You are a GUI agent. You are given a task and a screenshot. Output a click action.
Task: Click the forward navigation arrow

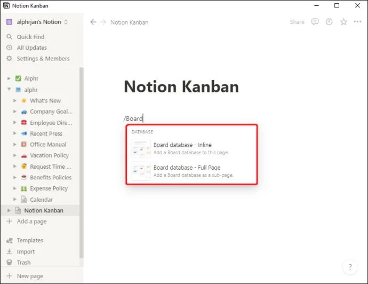coord(103,22)
